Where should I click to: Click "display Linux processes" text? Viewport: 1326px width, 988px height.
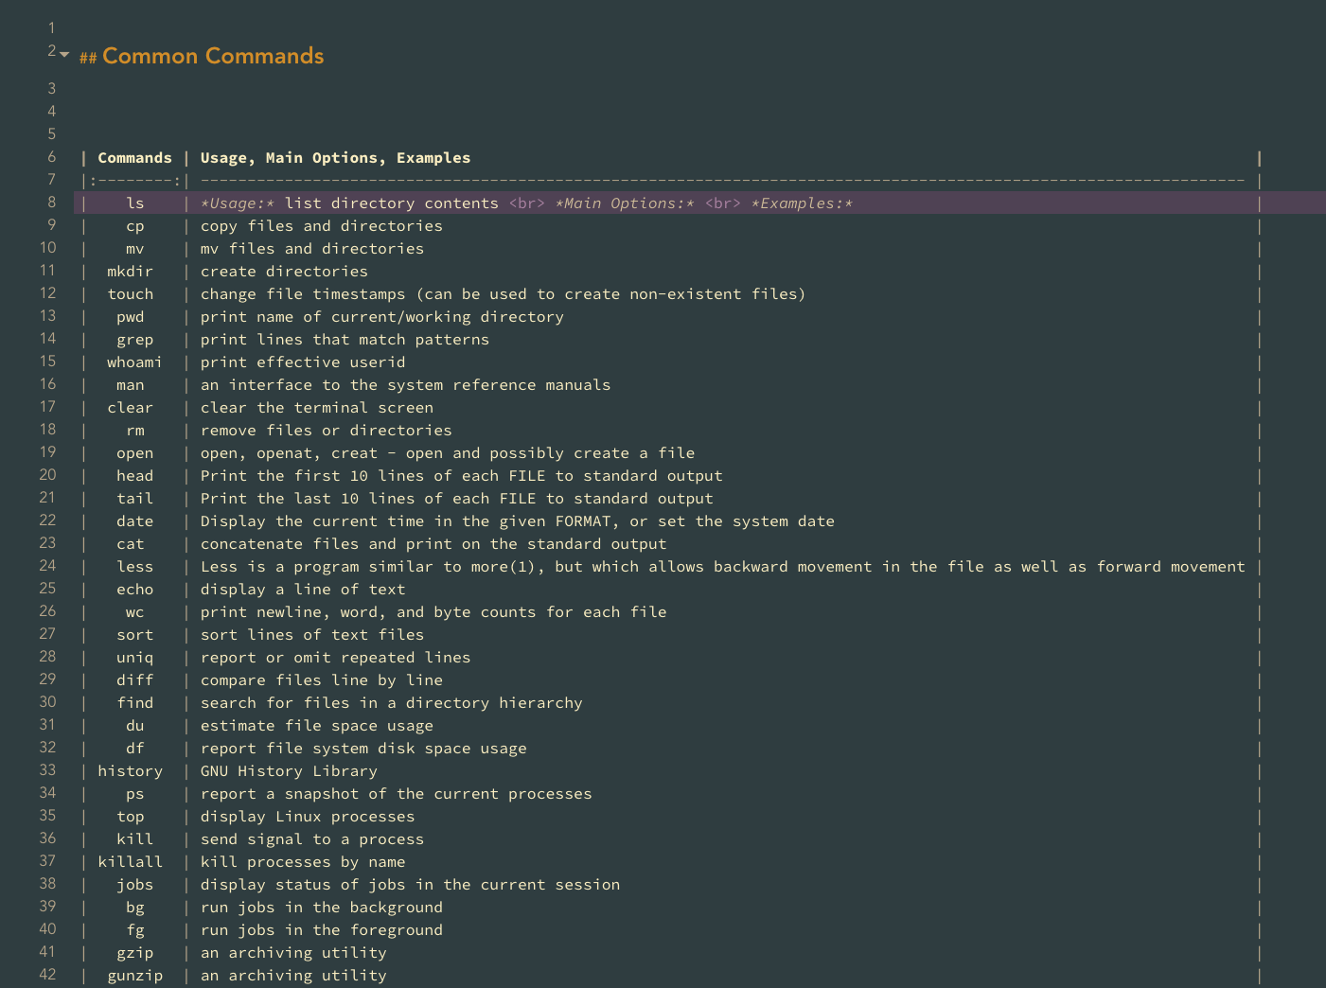308,817
